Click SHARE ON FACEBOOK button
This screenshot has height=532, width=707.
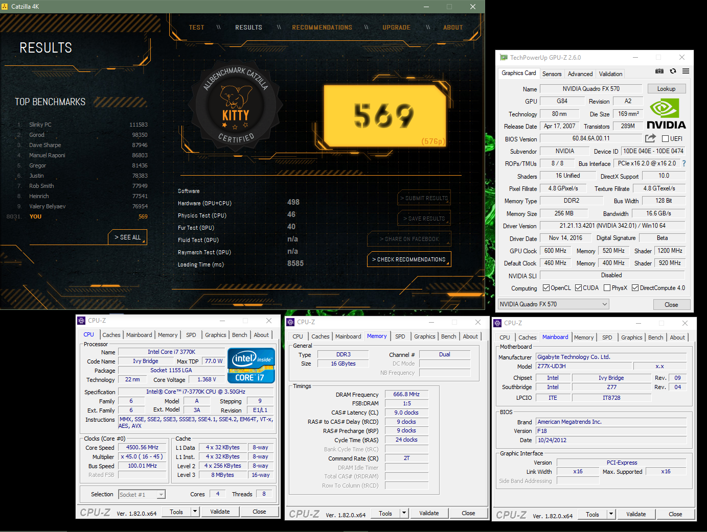(409, 239)
